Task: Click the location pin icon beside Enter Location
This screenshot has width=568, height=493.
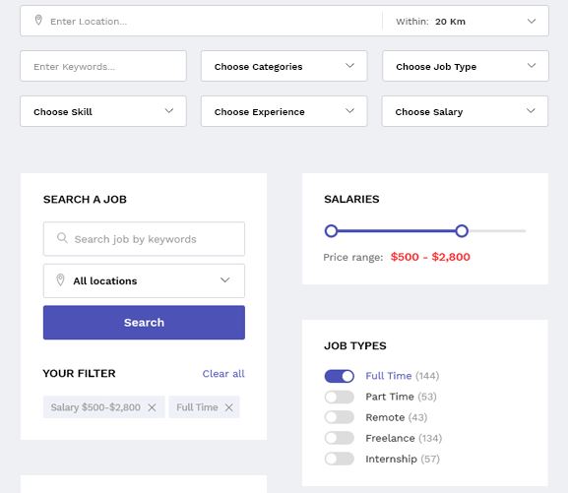Action: pyautogui.click(x=38, y=20)
